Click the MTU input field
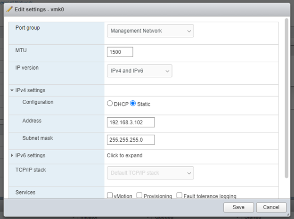 click(120, 52)
